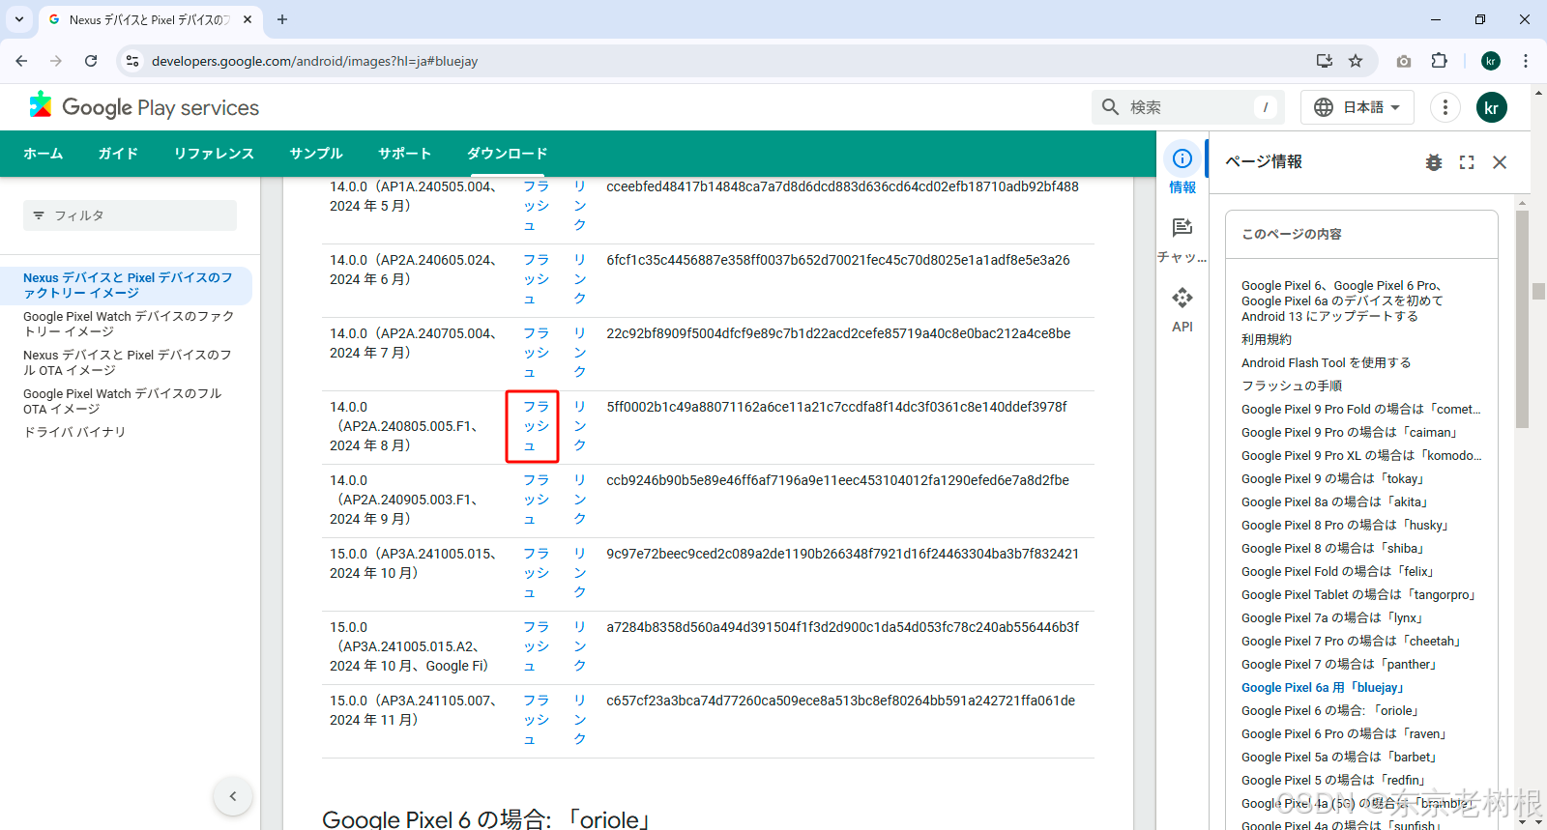Open the 日本語 language dropdown
This screenshot has width=1547, height=830.
pyautogui.click(x=1357, y=107)
